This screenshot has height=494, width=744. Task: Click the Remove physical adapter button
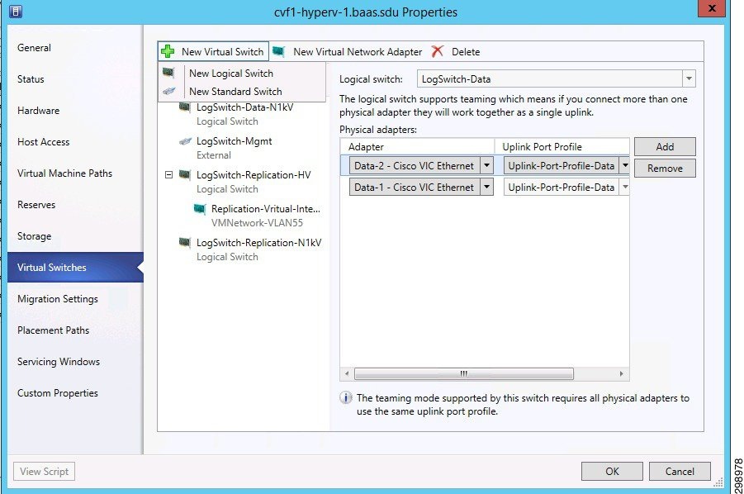(665, 168)
